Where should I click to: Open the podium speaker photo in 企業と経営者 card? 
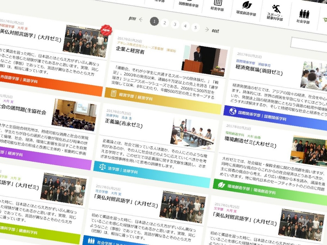pyautogui.click(x=204, y=60)
